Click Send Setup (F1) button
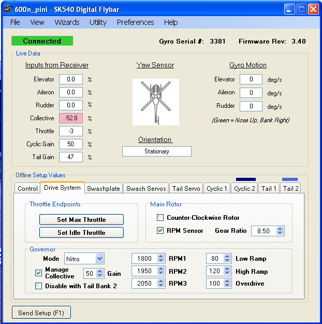Screen dimensions: 322x324 pyautogui.click(x=41, y=313)
